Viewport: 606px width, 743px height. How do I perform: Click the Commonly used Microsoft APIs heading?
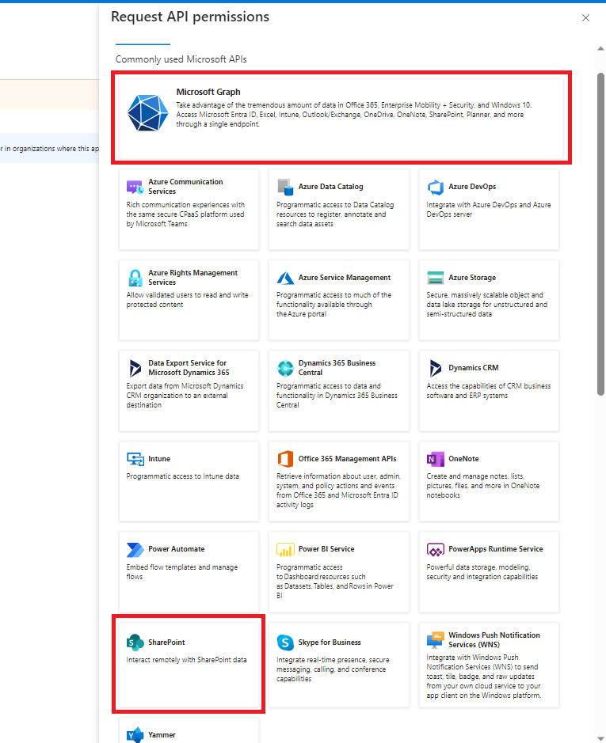click(x=181, y=59)
